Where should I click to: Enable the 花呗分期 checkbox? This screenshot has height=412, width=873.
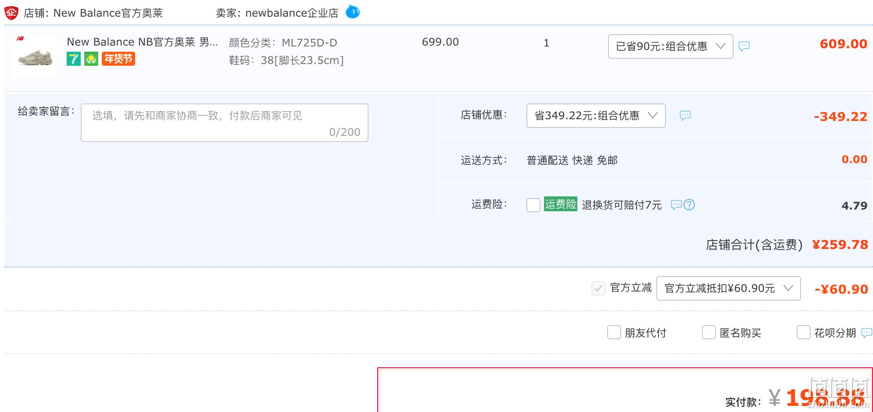click(x=803, y=332)
